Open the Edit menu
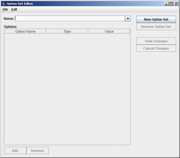The image size is (180, 158). 14,9
